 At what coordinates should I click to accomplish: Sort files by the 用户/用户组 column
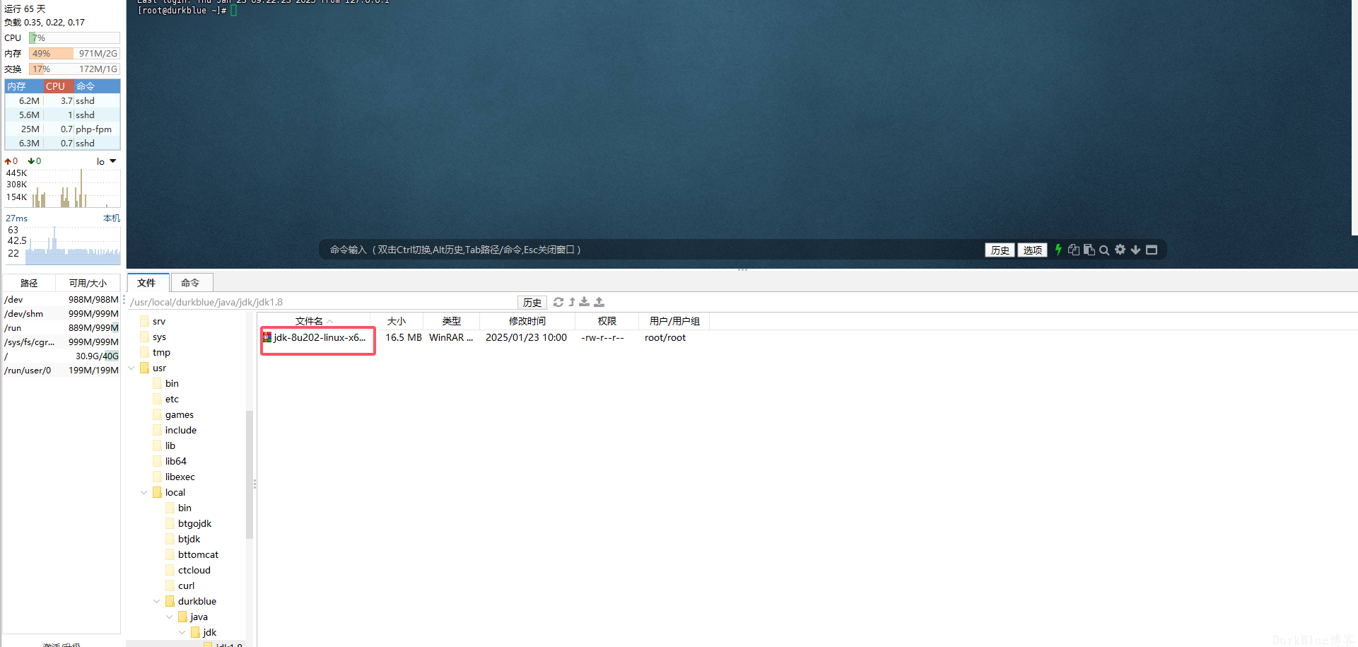[x=674, y=321]
